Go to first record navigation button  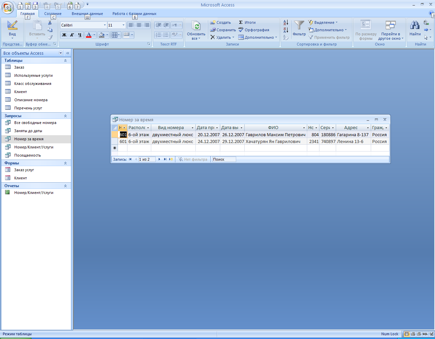point(130,159)
